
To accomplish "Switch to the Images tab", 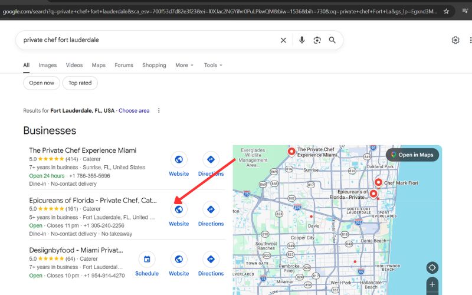I will 48,65.
